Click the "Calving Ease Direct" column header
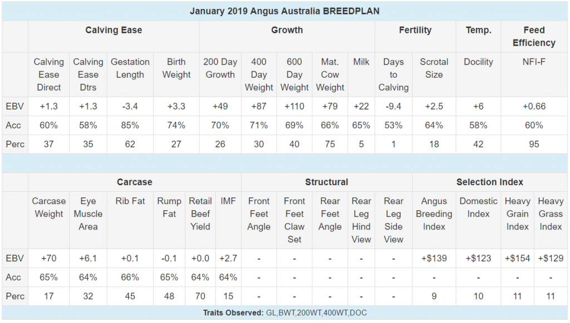Viewport: 570px width, 323px height. point(49,74)
